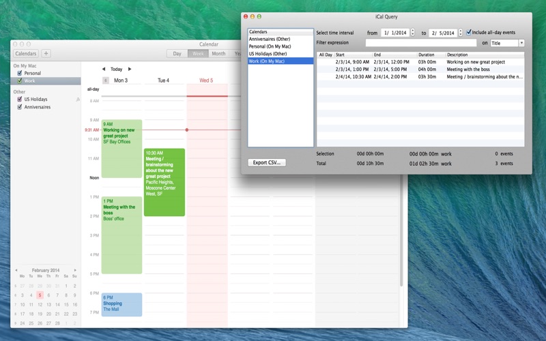The height and width of the screenshot is (341, 546).
Task: Go to previous week in Calendar
Action: (104, 69)
